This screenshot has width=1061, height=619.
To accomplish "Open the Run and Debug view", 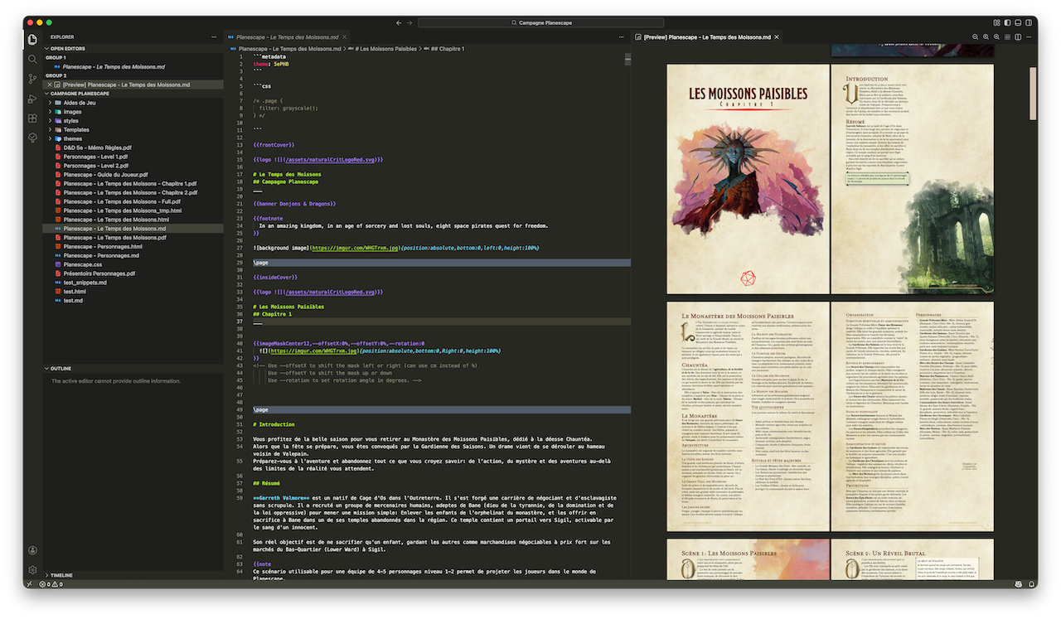I will tap(32, 99).
